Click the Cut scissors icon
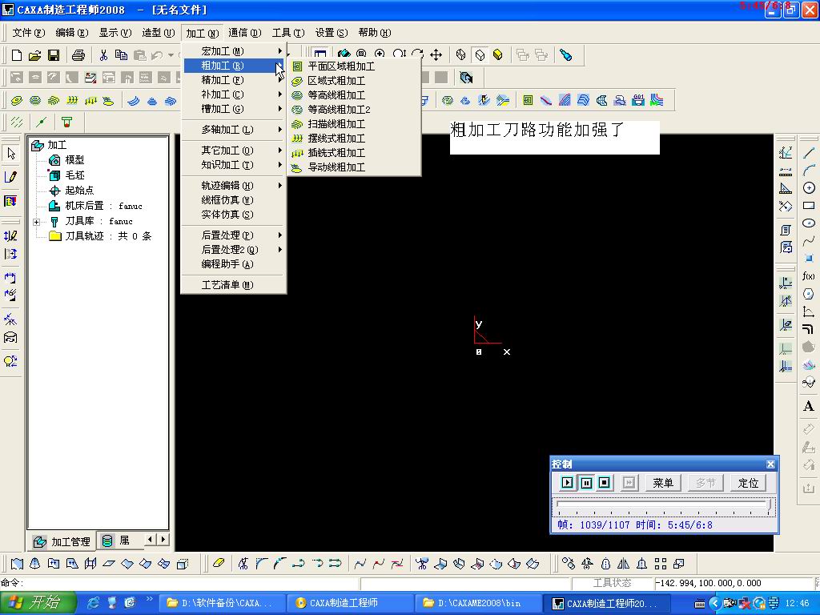This screenshot has height=615, width=820. [103, 55]
